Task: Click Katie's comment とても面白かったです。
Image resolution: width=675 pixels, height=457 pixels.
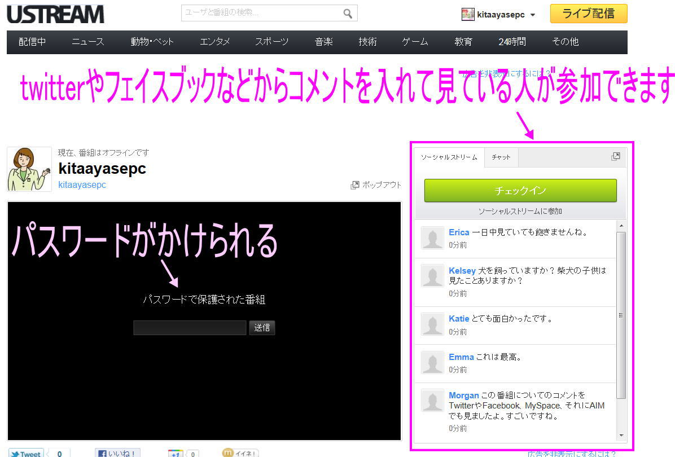Action: 512,319
